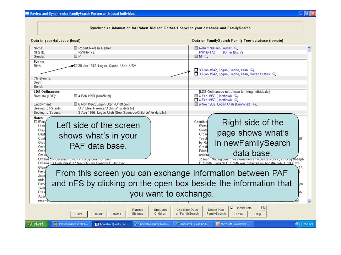Click the system tray expand arrow
This screenshot has width=341, height=255.
point(297,224)
